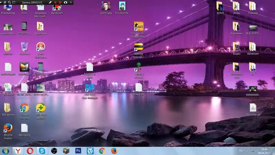Open the Сталкер folder
The width and height of the screenshot is (275, 155).
[x=253, y=8]
